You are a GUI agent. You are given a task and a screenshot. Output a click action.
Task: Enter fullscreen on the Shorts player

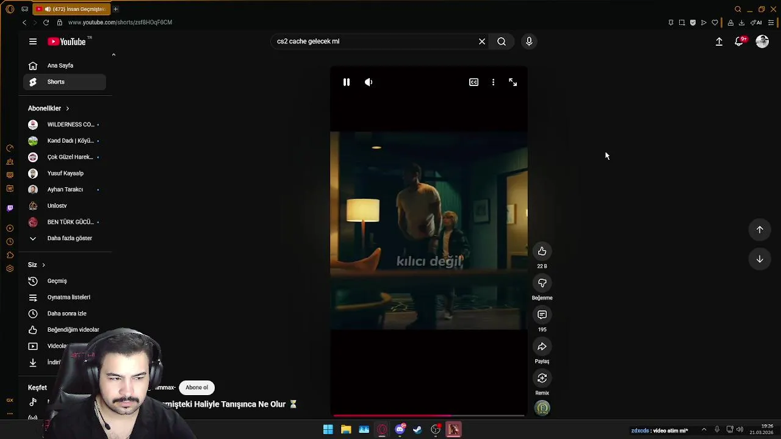coord(513,82)
